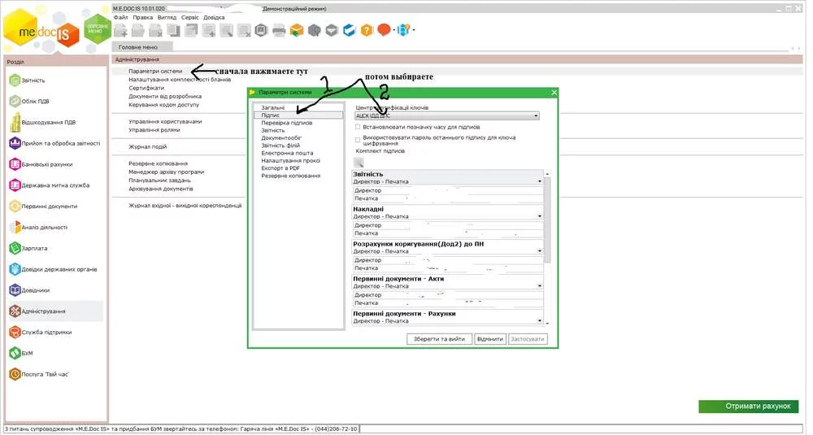The width and height of the screenshot is (813, 435).
Task: Select Загальні in the settings dialog list
Action: point(272,108)
